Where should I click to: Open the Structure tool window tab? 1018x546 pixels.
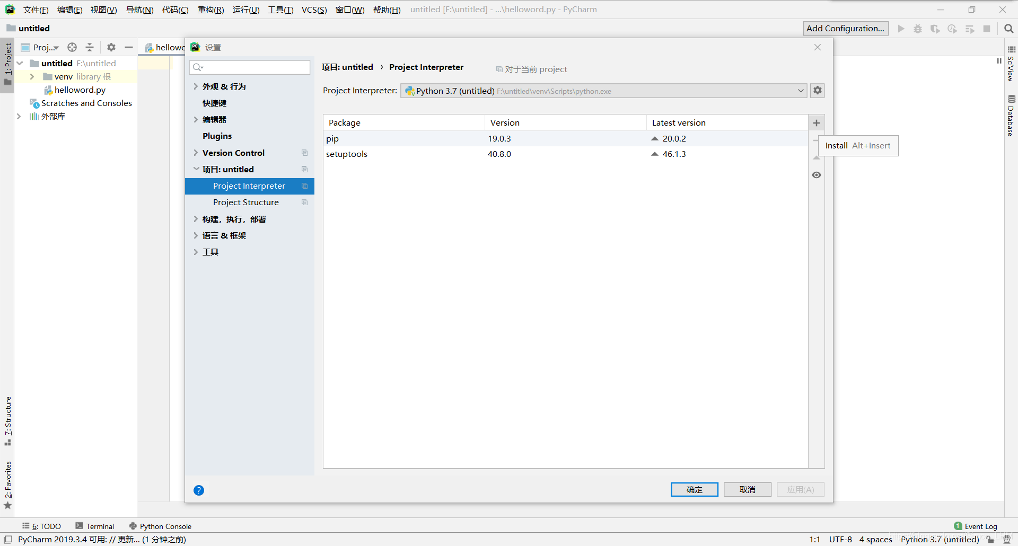pos(8,421)
